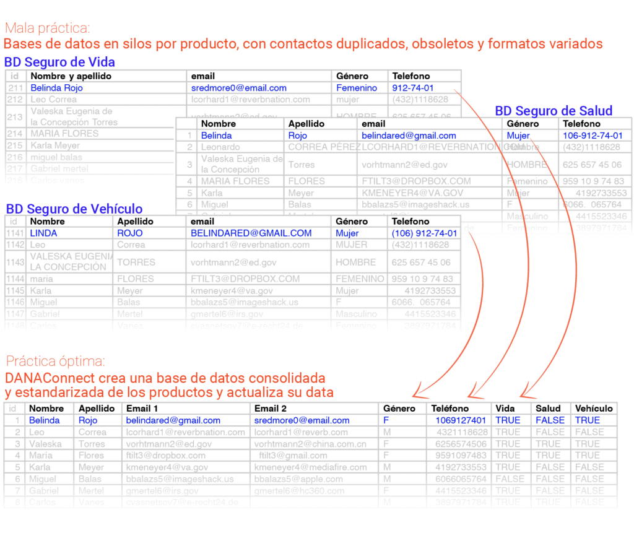Click 'bbalazs5@imageshack.us' in Vehículo row 1146

tap(244, 302)
